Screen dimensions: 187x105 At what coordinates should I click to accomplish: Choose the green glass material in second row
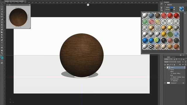click(145, 22)
